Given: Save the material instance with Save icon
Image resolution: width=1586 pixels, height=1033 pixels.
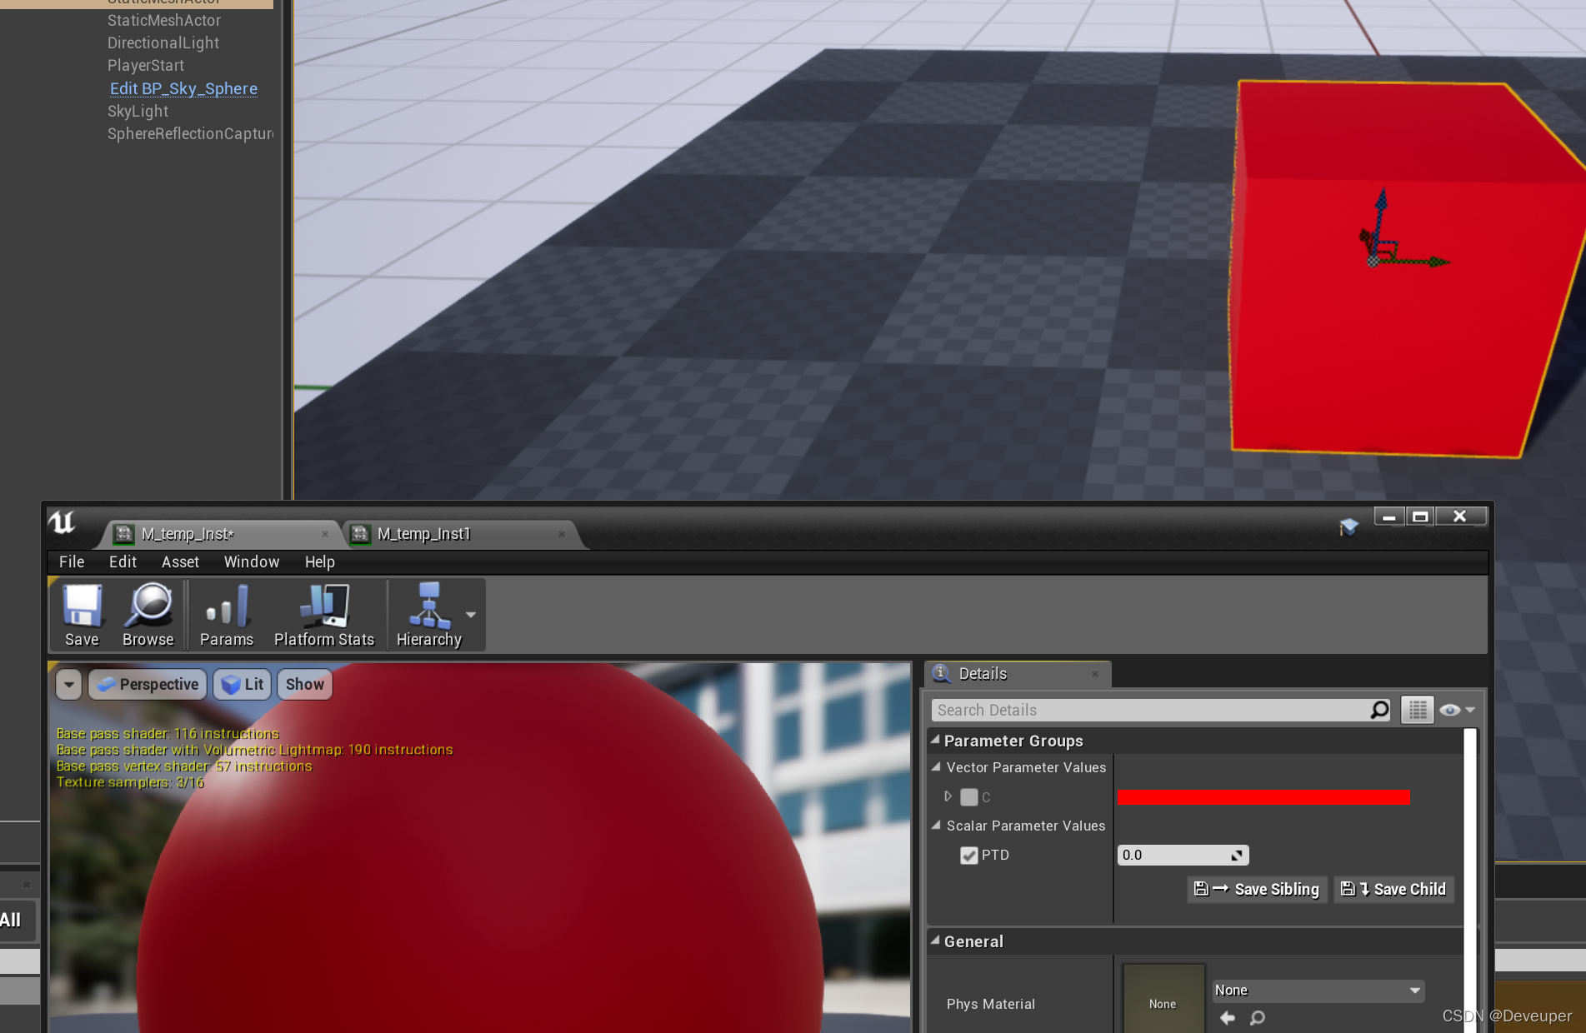Looking at the screenshot, I should click(x=82, y=615).
